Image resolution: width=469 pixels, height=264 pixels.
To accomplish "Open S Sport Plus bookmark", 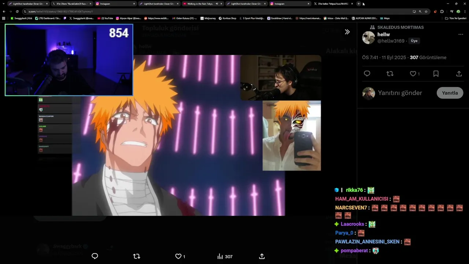I will tap(252, 18).
